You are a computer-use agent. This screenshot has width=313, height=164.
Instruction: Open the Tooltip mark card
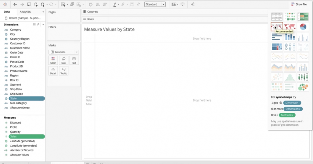click(64, 70)
